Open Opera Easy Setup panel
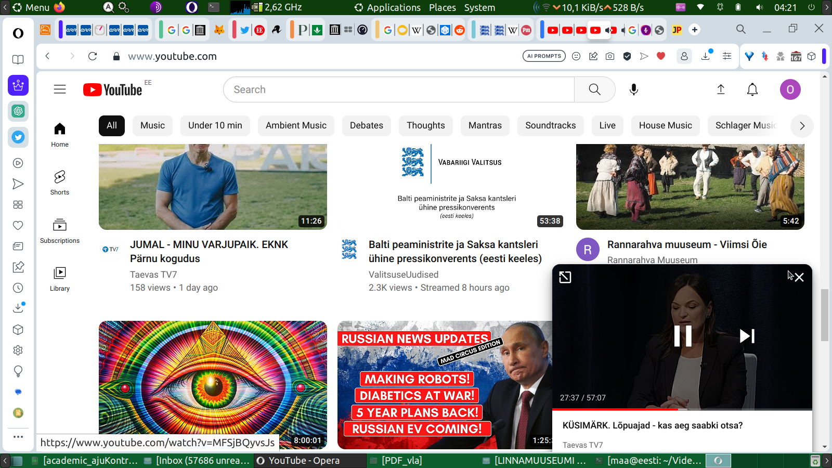Viewport: 832px width, 468px height. [x=727, y=56]
